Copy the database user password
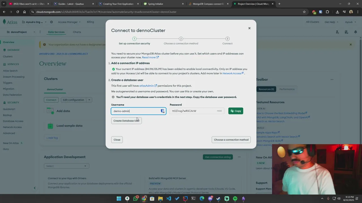This screenshot has width=362, height=203. [x=236, y=111]
